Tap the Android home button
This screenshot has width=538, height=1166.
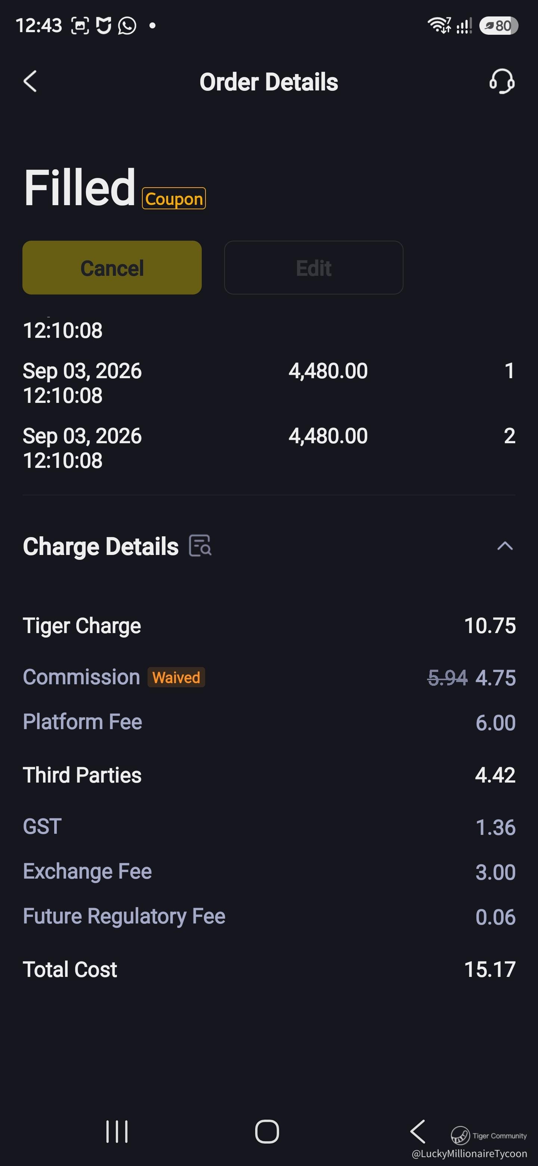[x=267, y=1132]
